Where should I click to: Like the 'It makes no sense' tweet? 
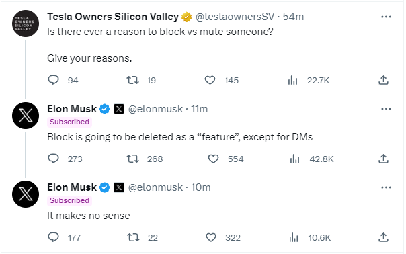(211, 237)
